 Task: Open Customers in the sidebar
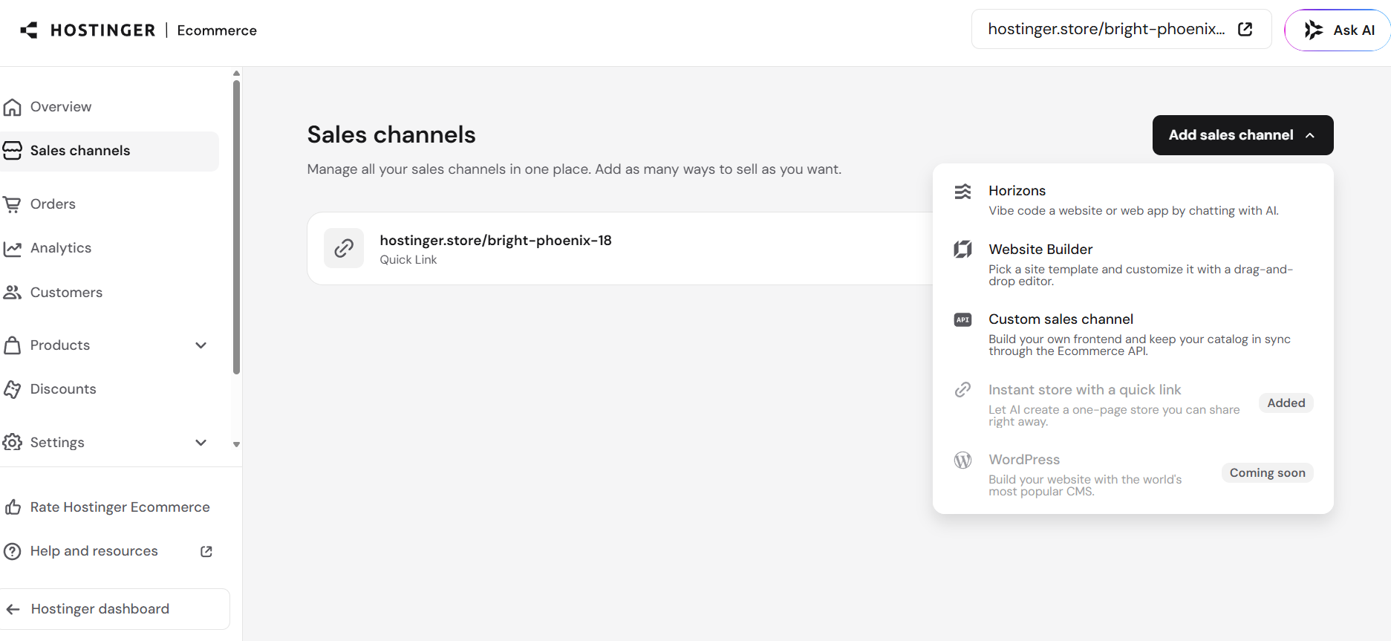pyautogui.click(x=110, y=293)
